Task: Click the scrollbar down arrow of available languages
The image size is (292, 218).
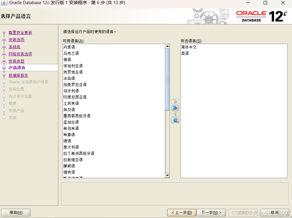Action: (x=167, y=175)
